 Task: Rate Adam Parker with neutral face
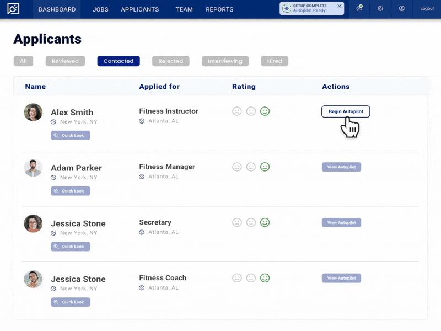[x=251, y=167]
